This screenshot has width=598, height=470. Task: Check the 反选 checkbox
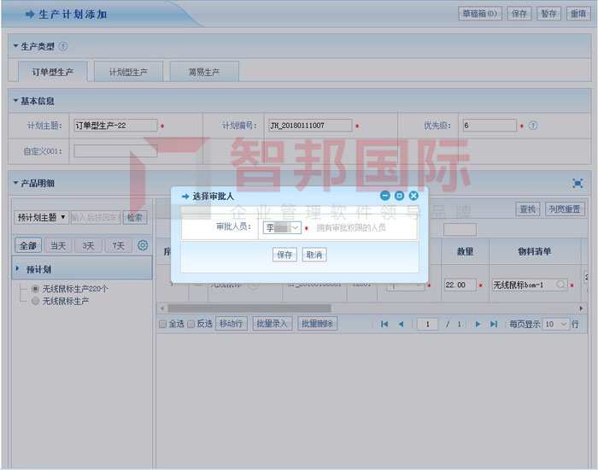(x=191, y=324)
